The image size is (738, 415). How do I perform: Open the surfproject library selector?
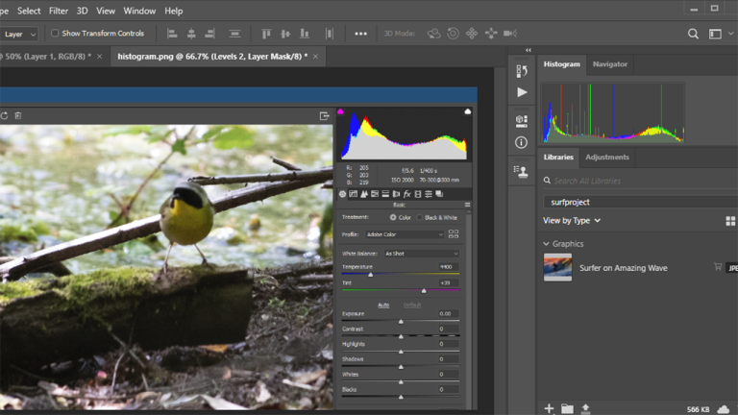641,202
